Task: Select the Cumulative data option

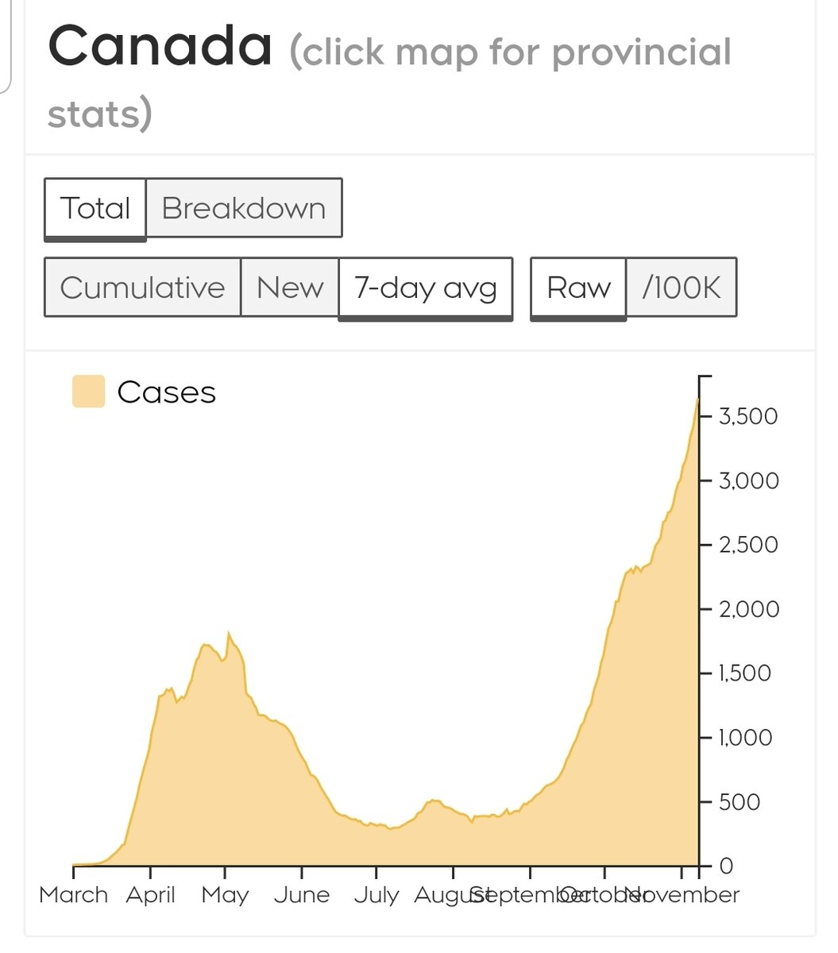Action: click(142, 287)
